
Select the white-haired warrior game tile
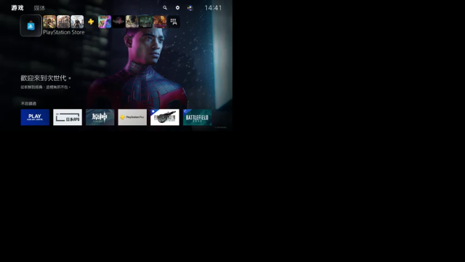(x=77, y=22)
